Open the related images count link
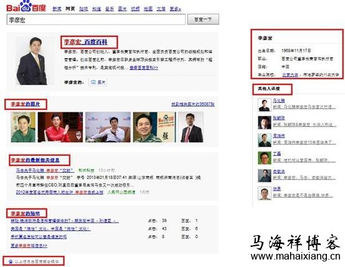Image resolution: width=345 pixels, height=267 pixels. (x=193, y=104)
